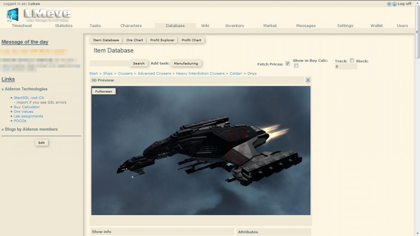The image size is (420, 236).
Task: View the Wallet tab
Action: tap(377, 26)
